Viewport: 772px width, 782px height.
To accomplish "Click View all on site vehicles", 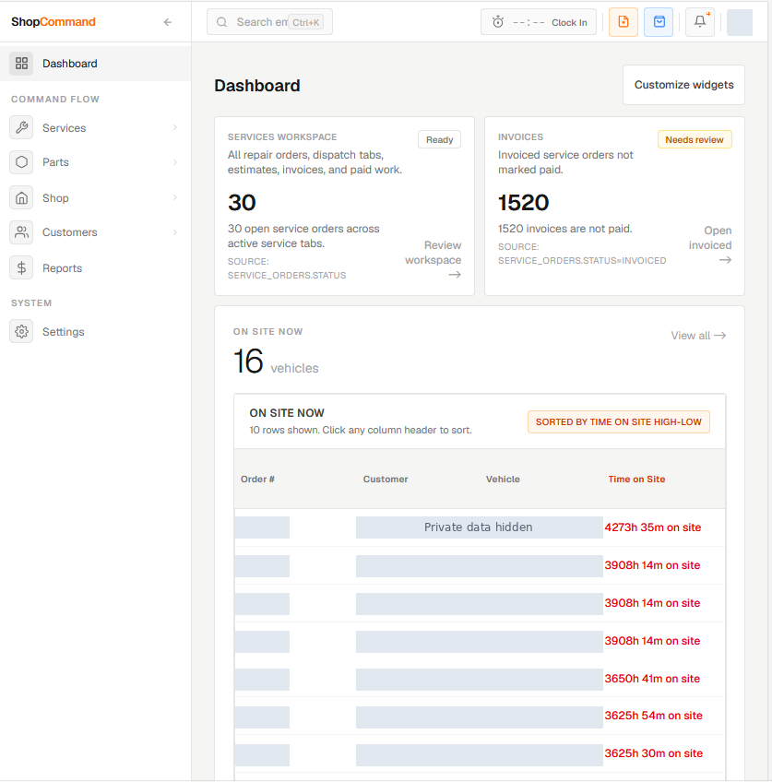I will coord(698,336).
